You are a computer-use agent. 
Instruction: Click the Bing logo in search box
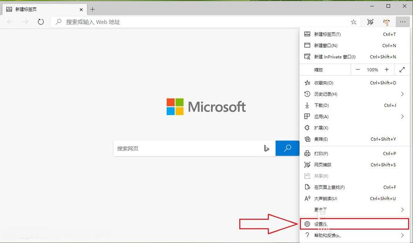266,149
